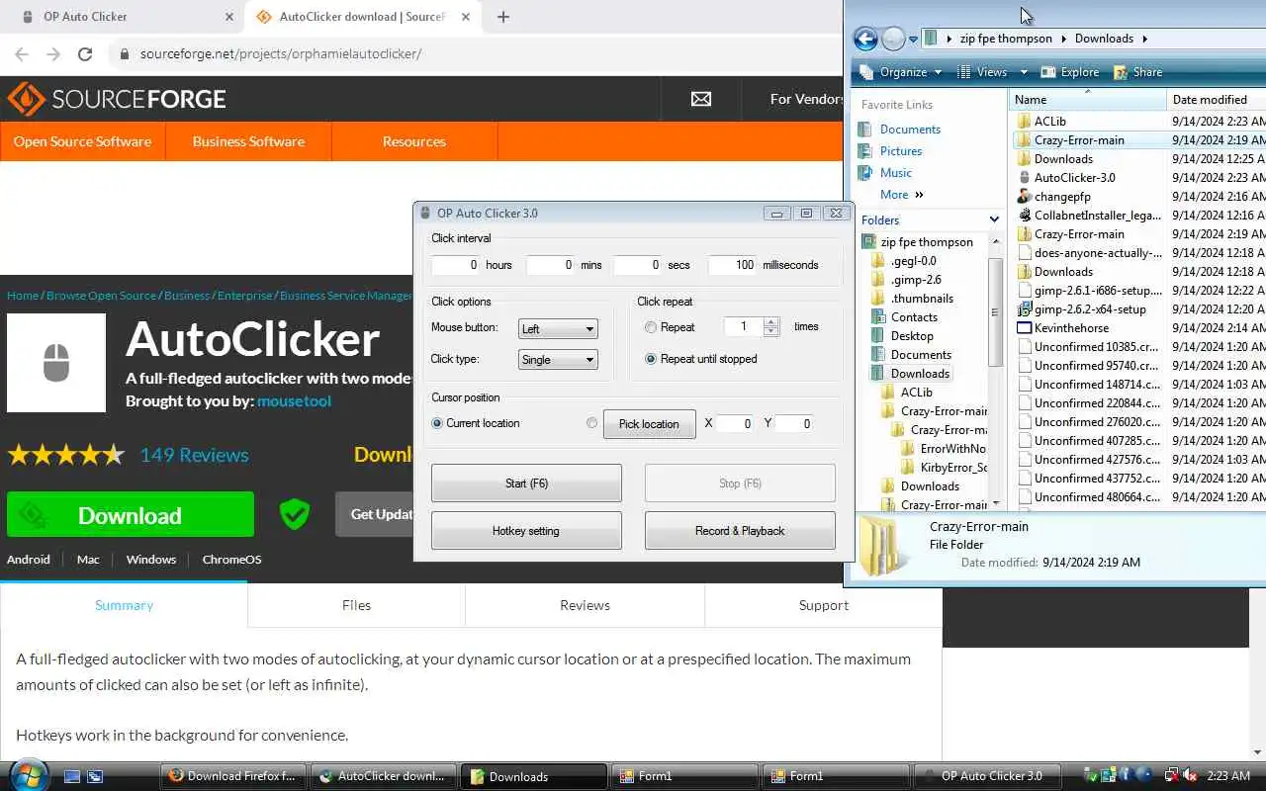Open Record & Playback

coord(740,531)
